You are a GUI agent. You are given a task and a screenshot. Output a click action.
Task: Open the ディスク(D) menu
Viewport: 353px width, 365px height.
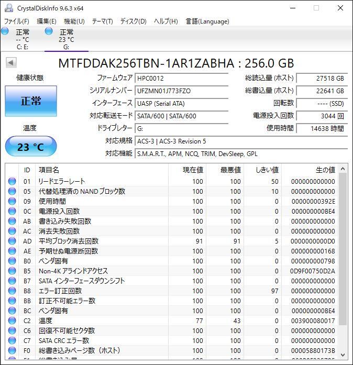[x=134, y=21]
